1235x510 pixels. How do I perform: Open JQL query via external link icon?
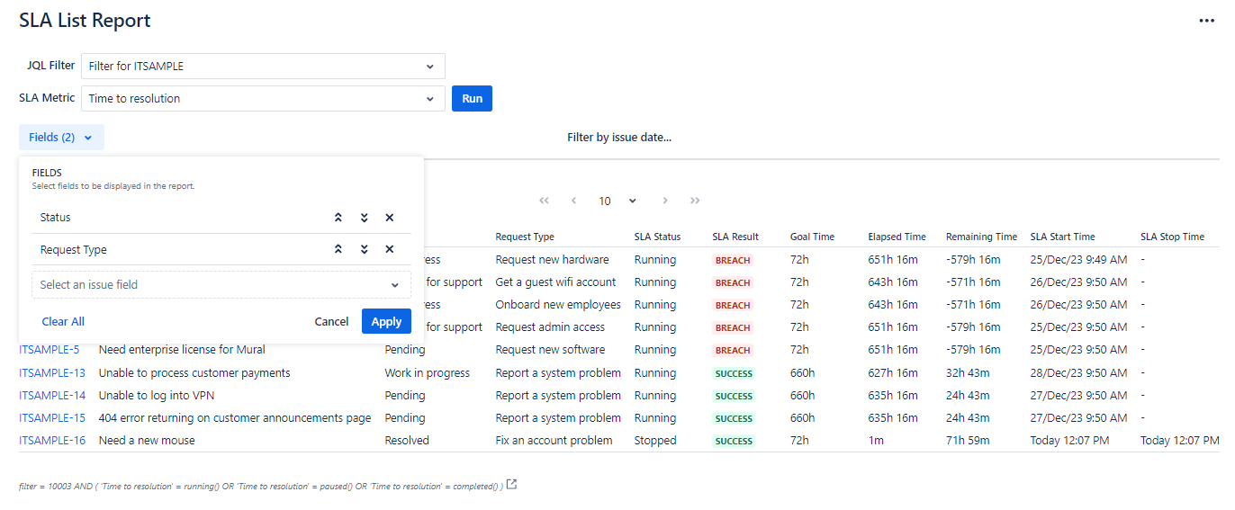click(x=512, y=485)
